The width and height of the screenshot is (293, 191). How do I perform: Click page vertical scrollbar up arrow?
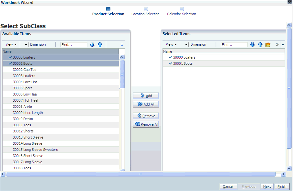tap(289, 25)
